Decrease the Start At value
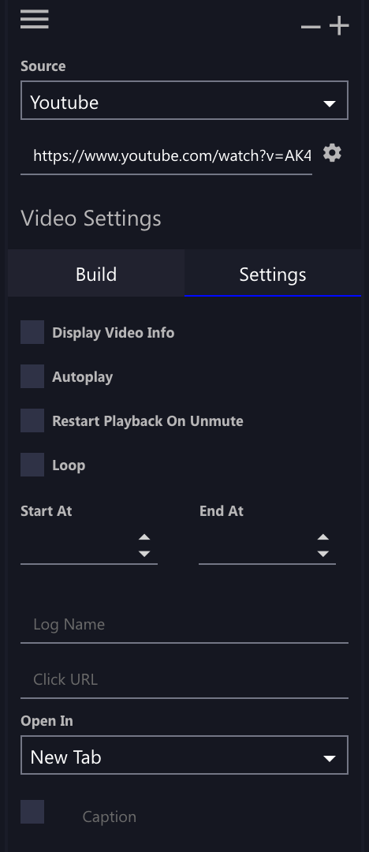The height and width of the screenshot is (852, 369). (144, 554)
